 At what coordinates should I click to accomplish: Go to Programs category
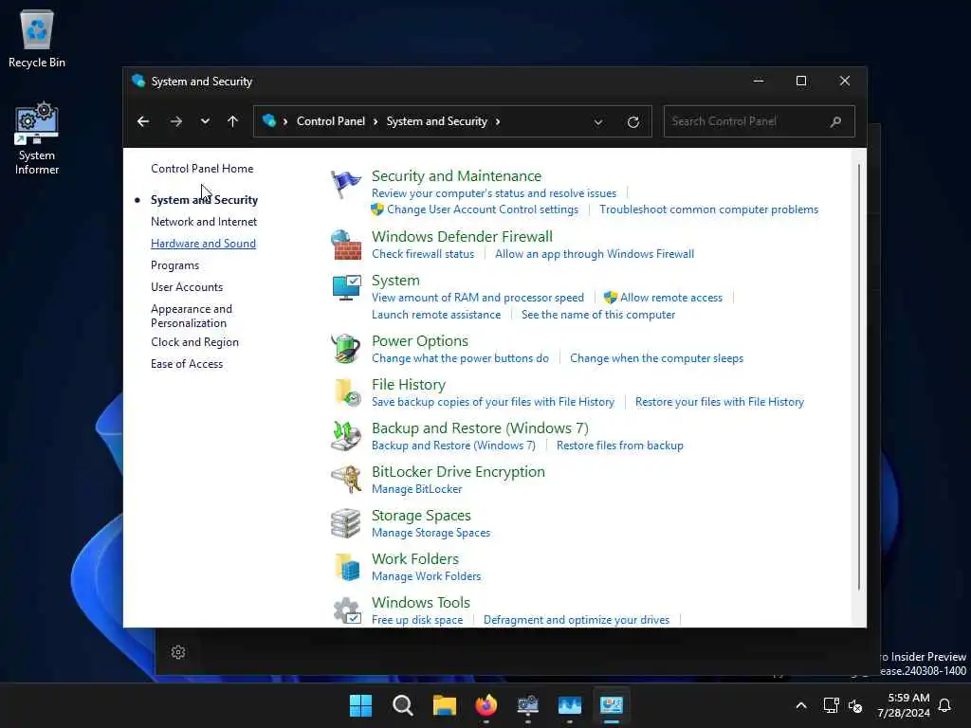[x=174, y=265]
